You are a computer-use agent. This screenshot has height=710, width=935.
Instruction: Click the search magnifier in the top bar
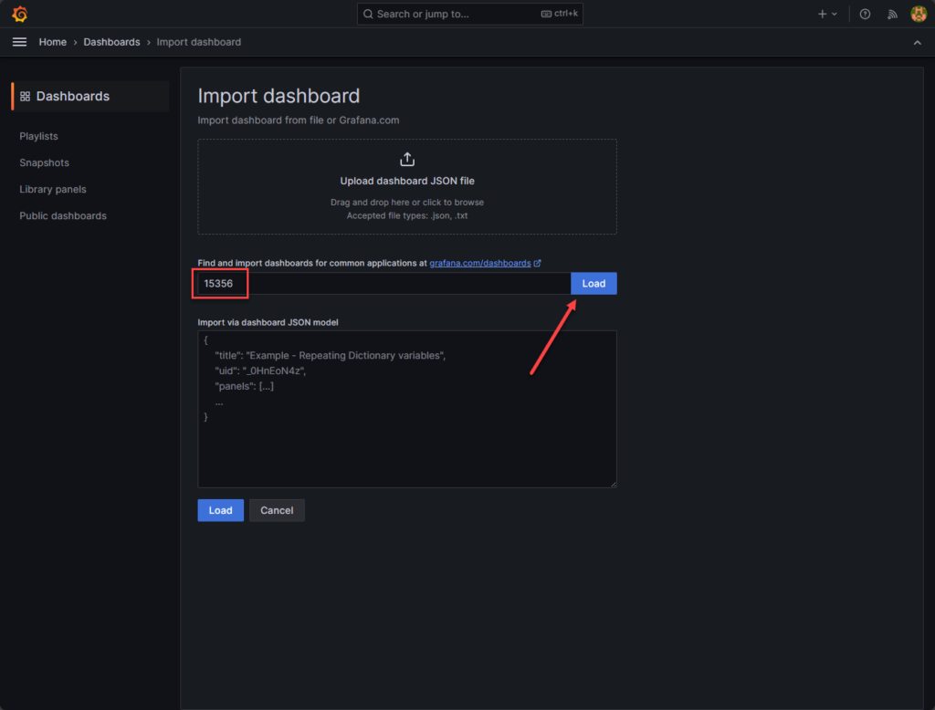point(368,14)
